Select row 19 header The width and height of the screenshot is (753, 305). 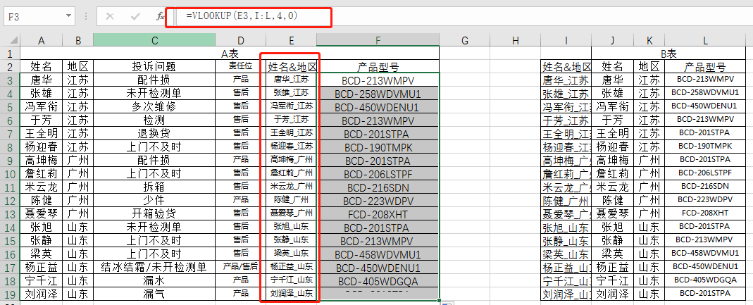[x=10, y=292]
